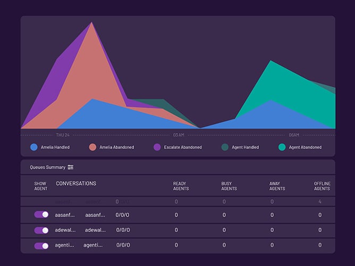The height and width of the screenshot is (266, 355).
Task: Turn off the agenti row toggle
Action: [x=41, y=245]
